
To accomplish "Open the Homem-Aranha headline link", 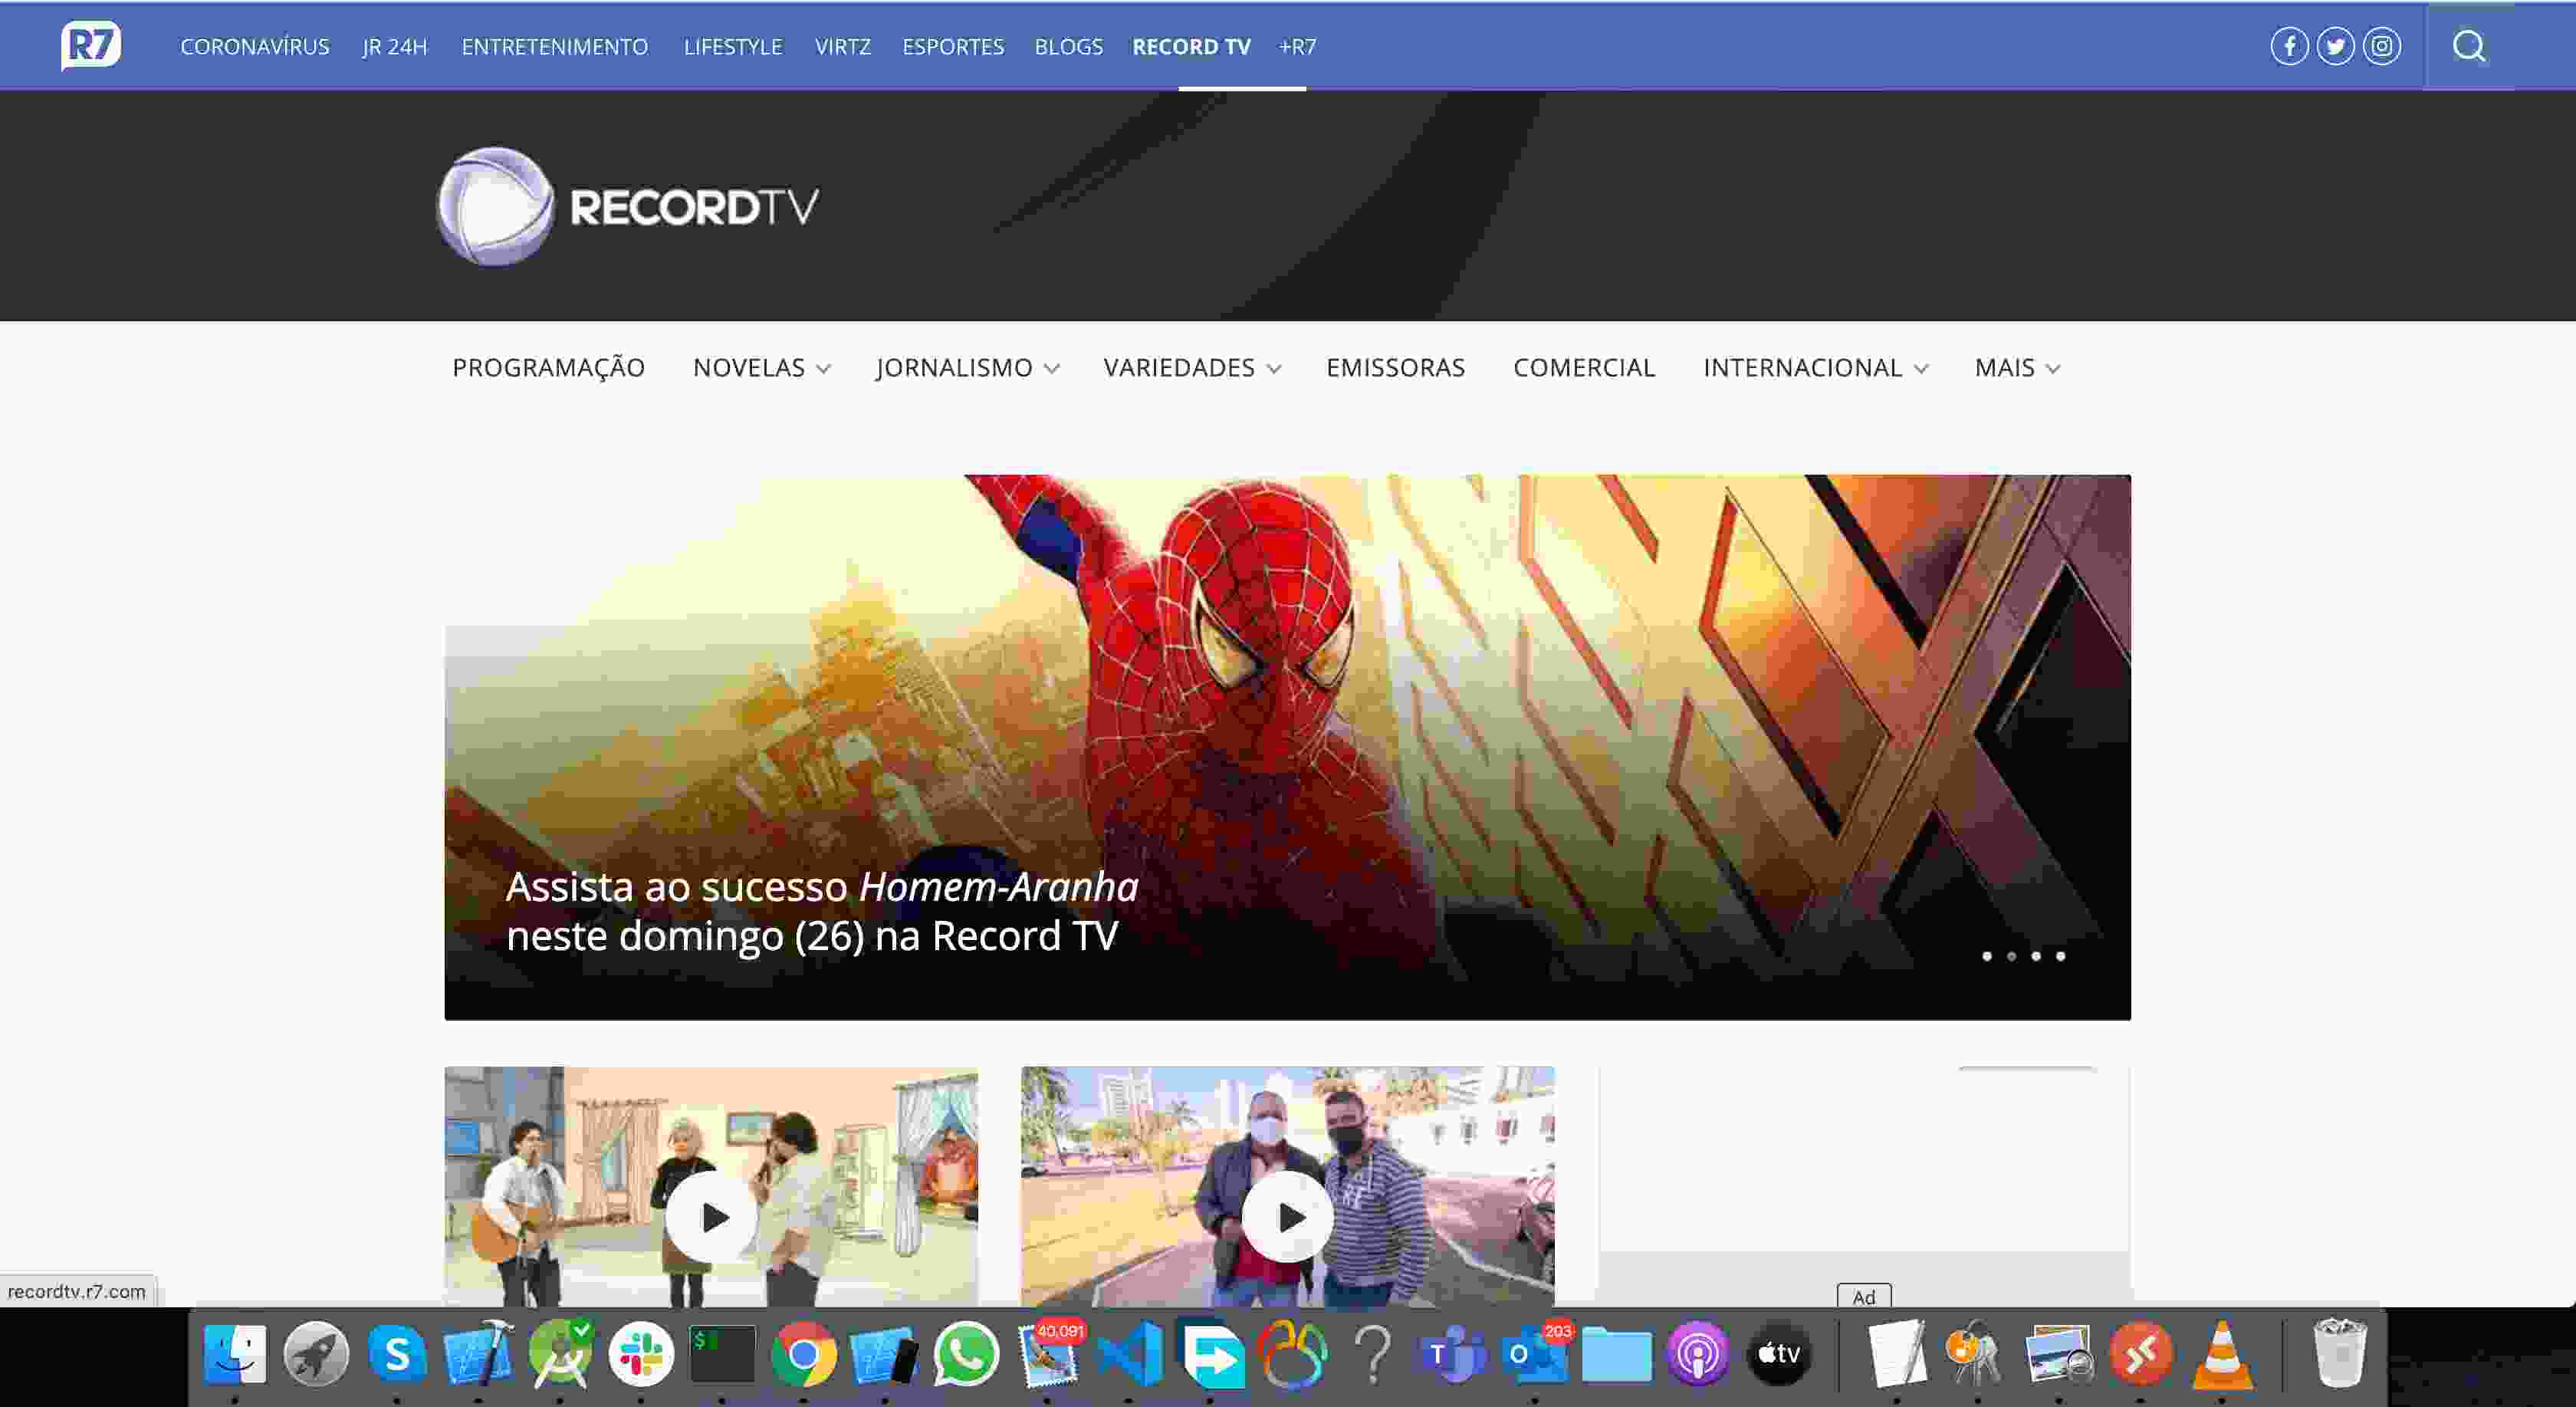I will point(822,911).
